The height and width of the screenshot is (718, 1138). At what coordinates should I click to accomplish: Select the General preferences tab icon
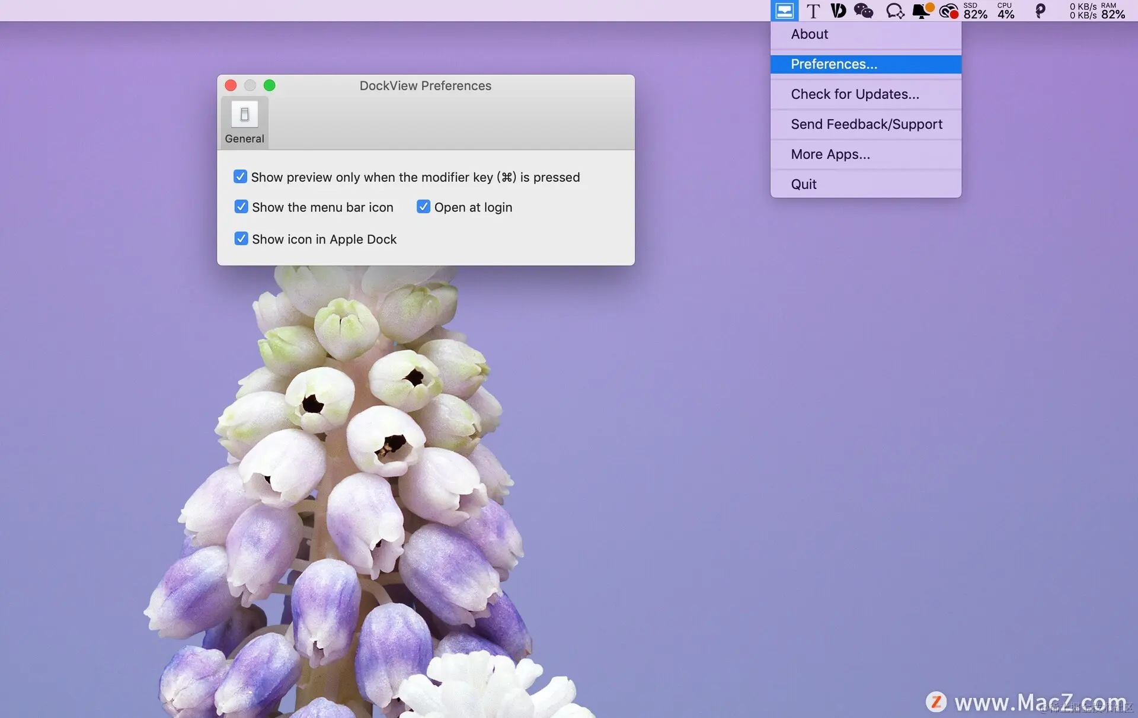(244, 115)
